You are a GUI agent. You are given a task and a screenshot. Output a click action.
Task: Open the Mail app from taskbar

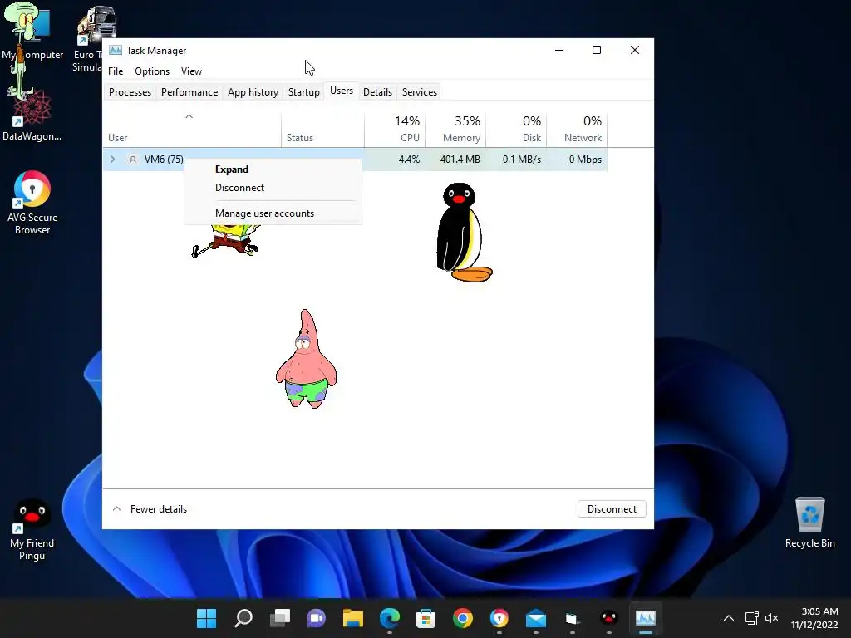pos(536,618)
